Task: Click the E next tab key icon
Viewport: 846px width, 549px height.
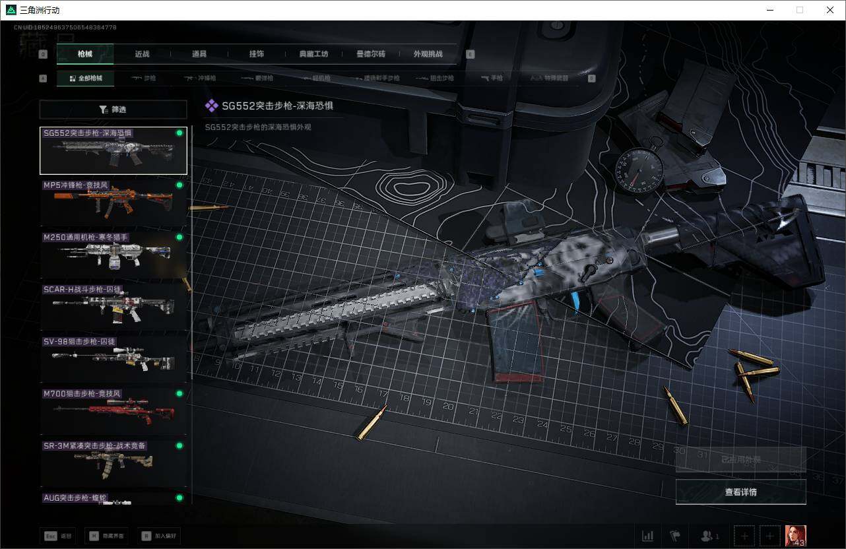Action: [470, 54]
